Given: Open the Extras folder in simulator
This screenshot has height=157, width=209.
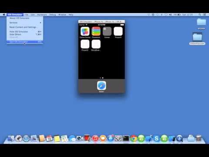Looking at the screenshot, I should point(107,31).
